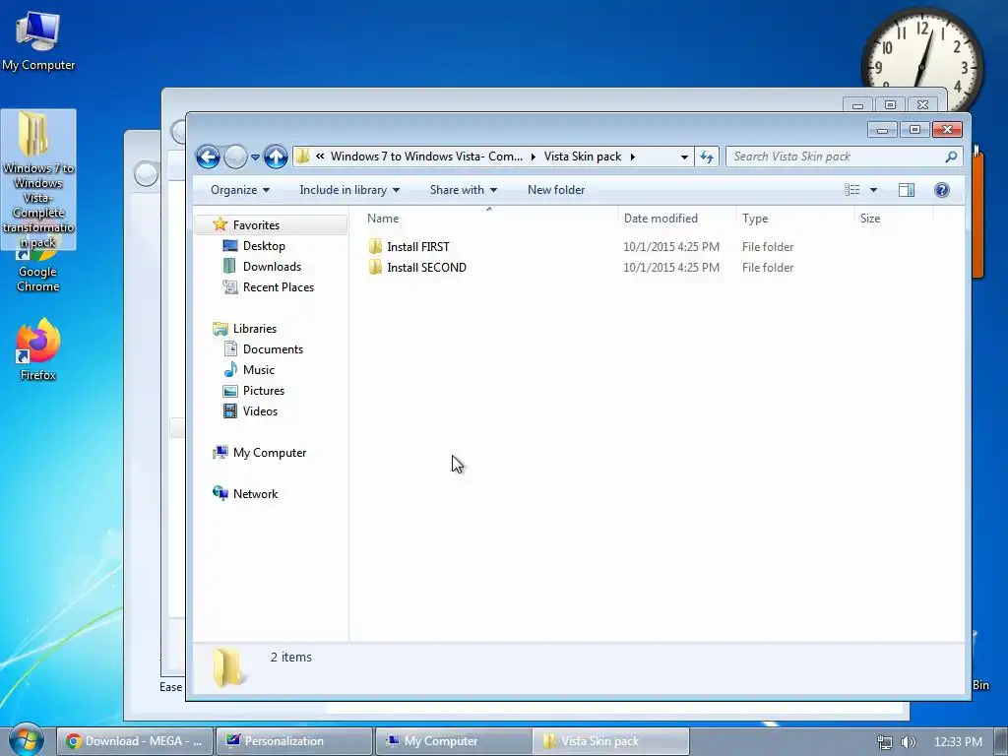Select My Computer in navigation pane
The height and width of the screenshot is (756, 1008).
[x=270, y=453]
